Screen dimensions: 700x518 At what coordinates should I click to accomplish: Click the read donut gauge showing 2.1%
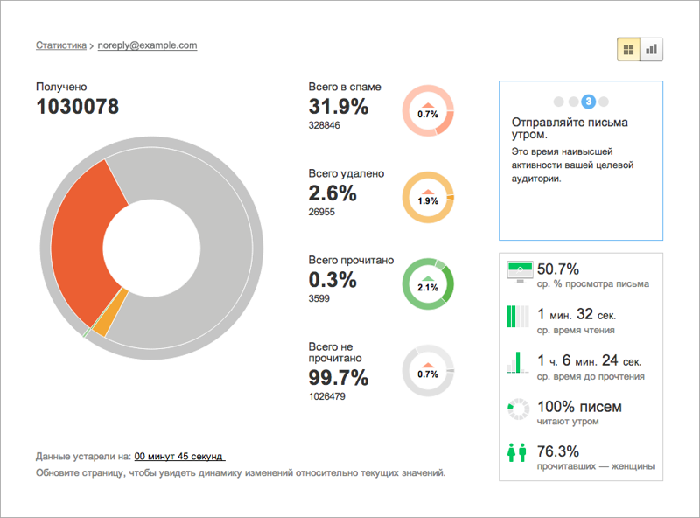pyautogui.click(x=428, y=284)
